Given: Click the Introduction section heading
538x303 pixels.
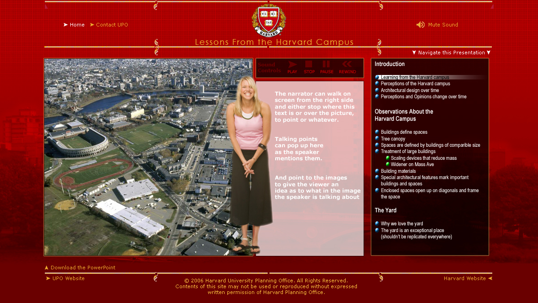Looking at the screenshot, I should pos(390,64).
